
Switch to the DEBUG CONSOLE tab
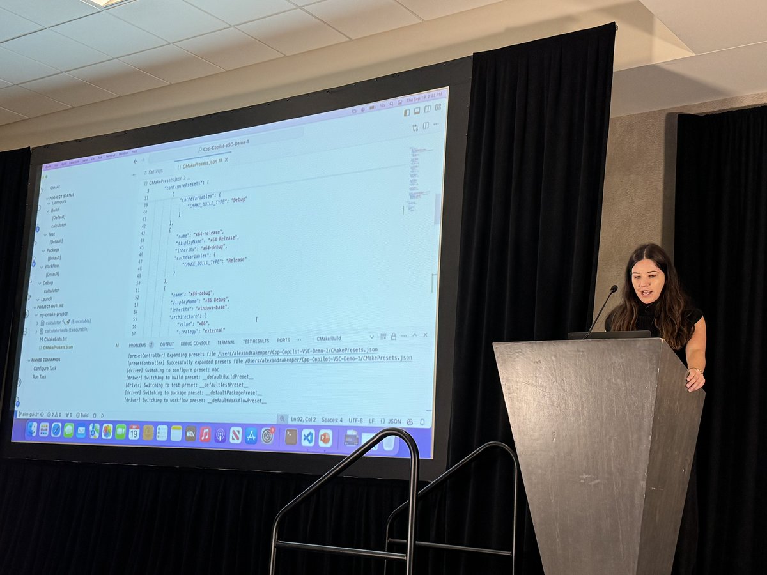click(x=195, y=344)
